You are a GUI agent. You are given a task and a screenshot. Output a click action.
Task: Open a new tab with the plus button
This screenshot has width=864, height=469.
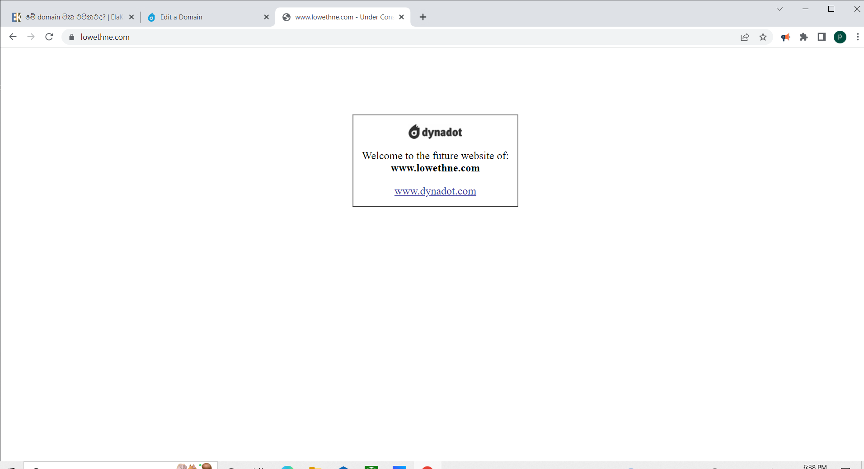[423, 17]
